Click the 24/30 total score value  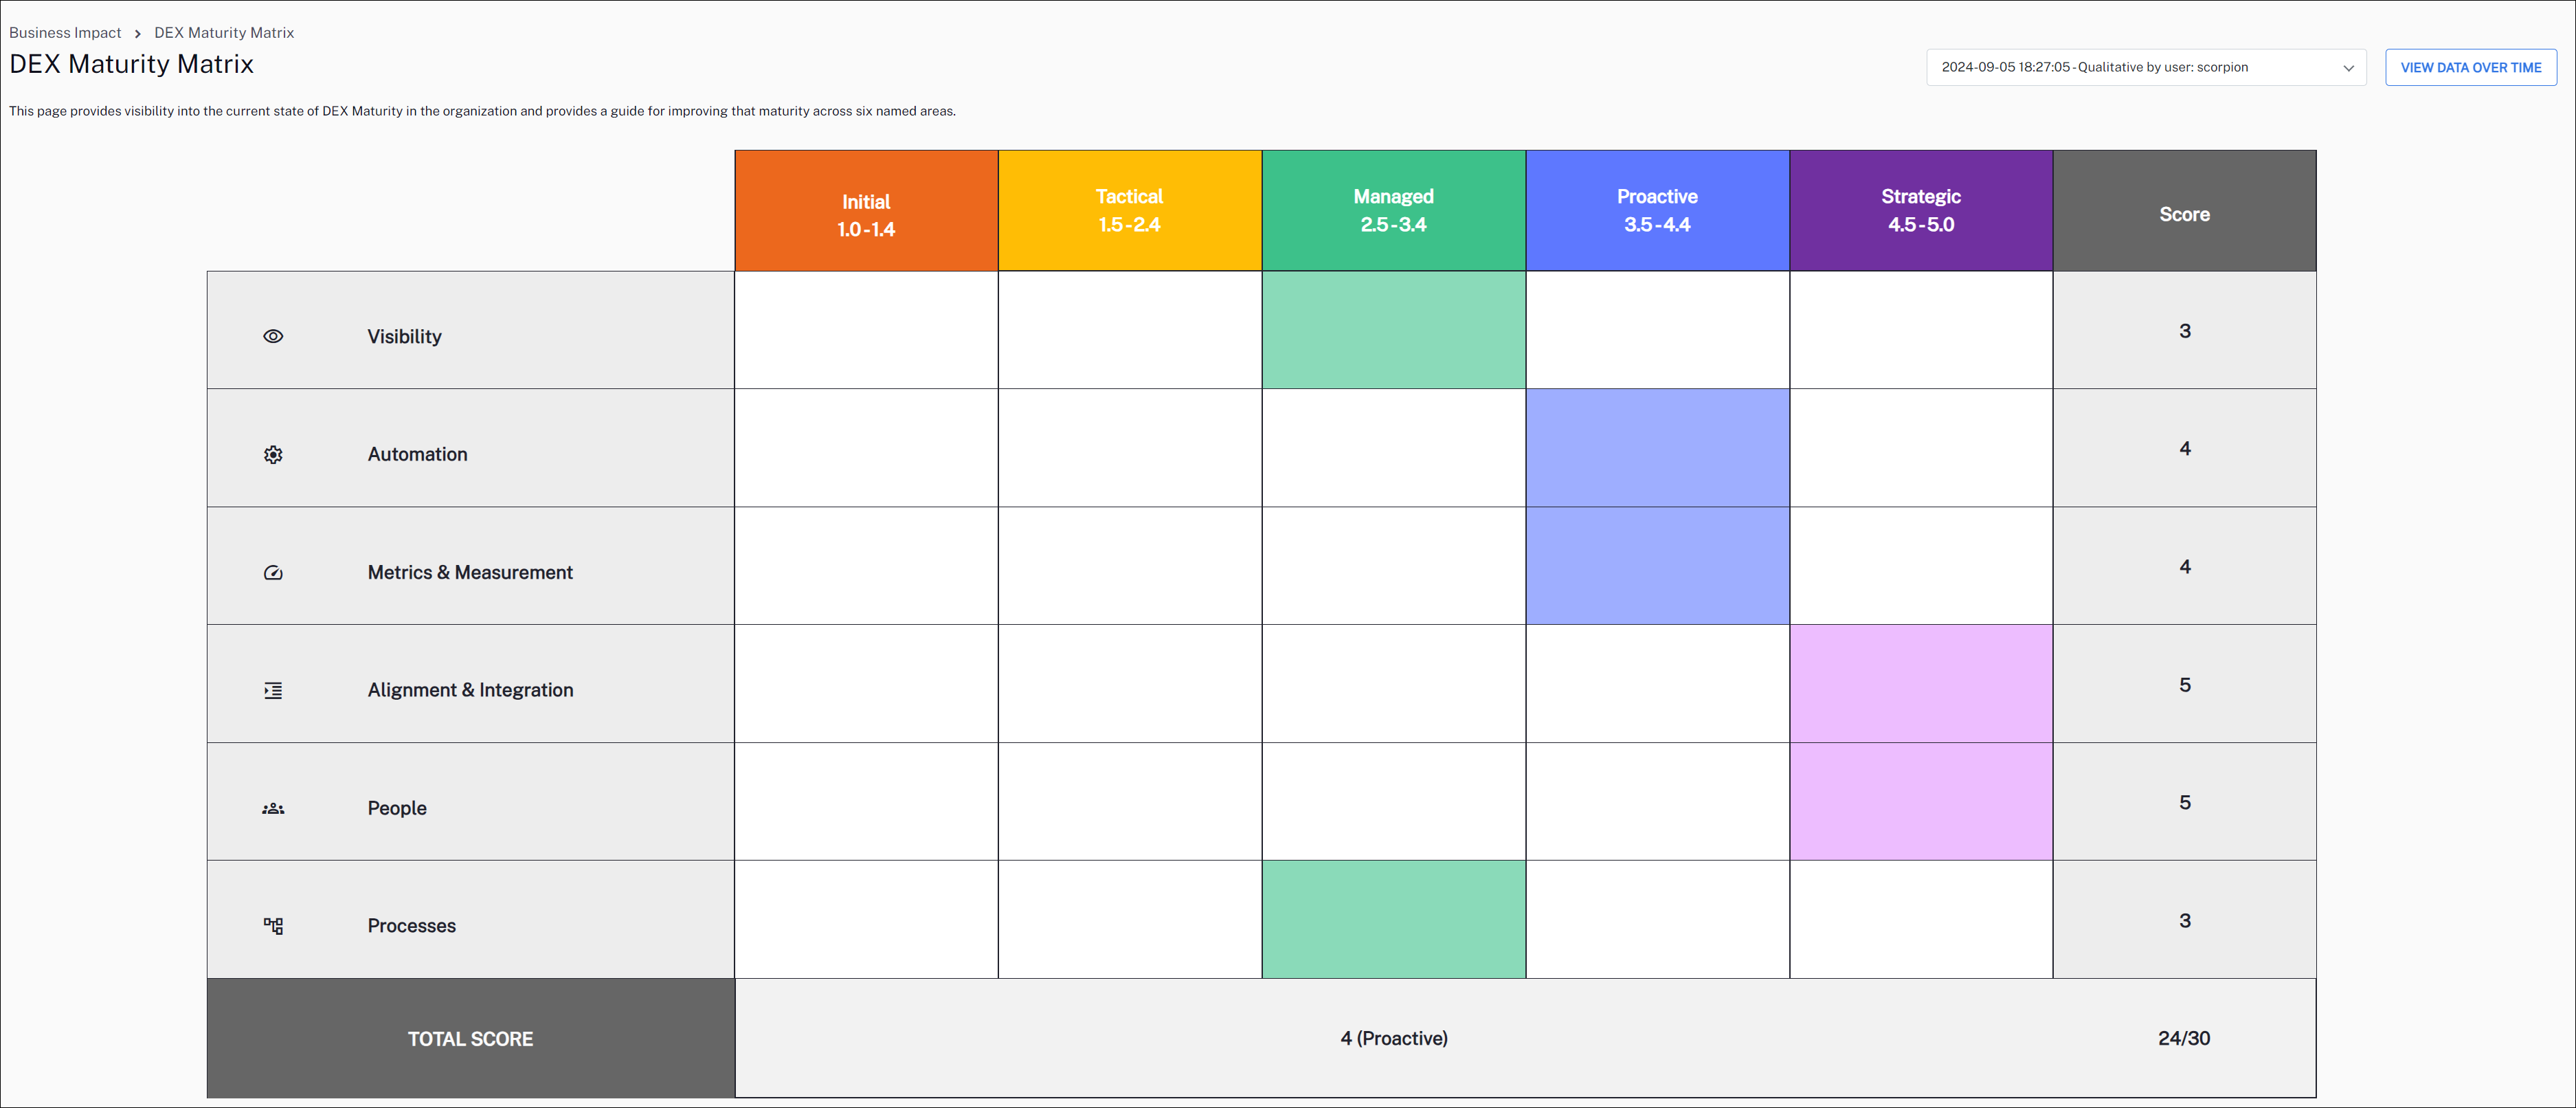pos(2183,1038)
